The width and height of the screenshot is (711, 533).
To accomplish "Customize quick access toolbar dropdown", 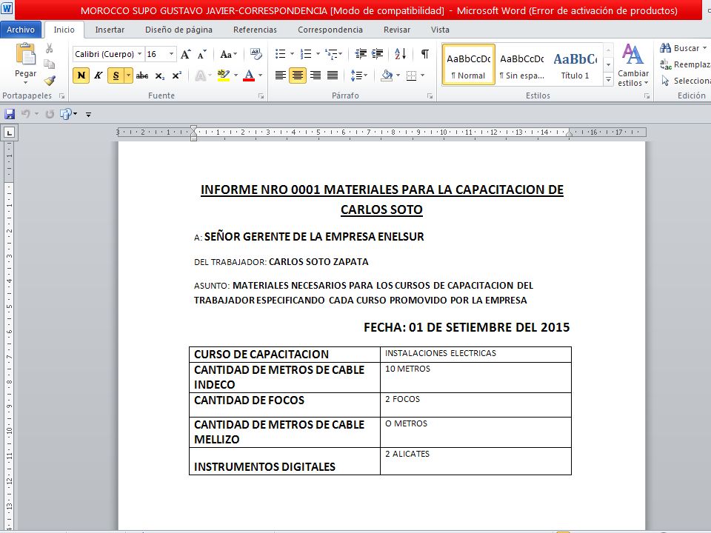I will pos(88,115).
